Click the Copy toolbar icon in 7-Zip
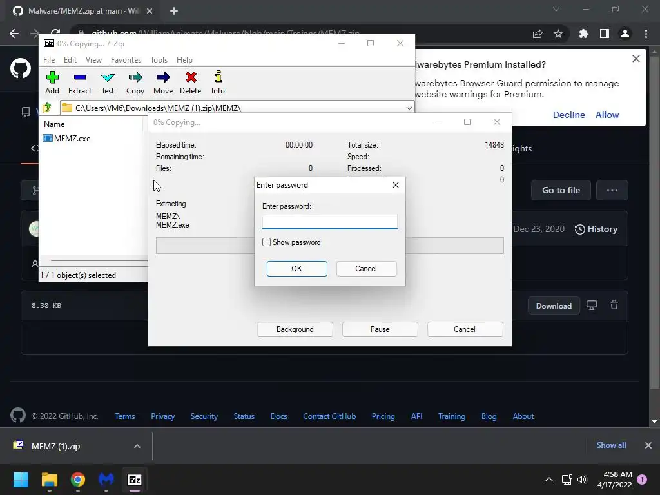This screenshot has width=660, height=495. (x=135, y=83)
